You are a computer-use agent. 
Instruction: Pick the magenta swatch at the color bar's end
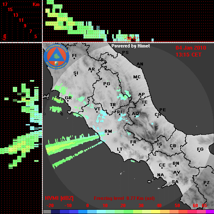(210, 212)
